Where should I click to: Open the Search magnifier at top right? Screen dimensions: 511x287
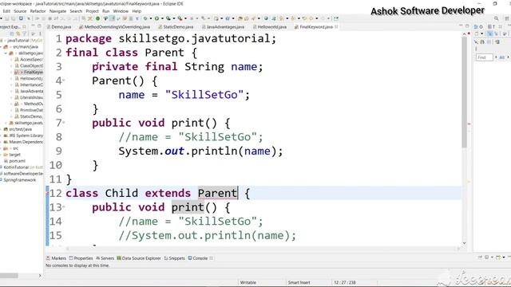(x=497, y=18)
